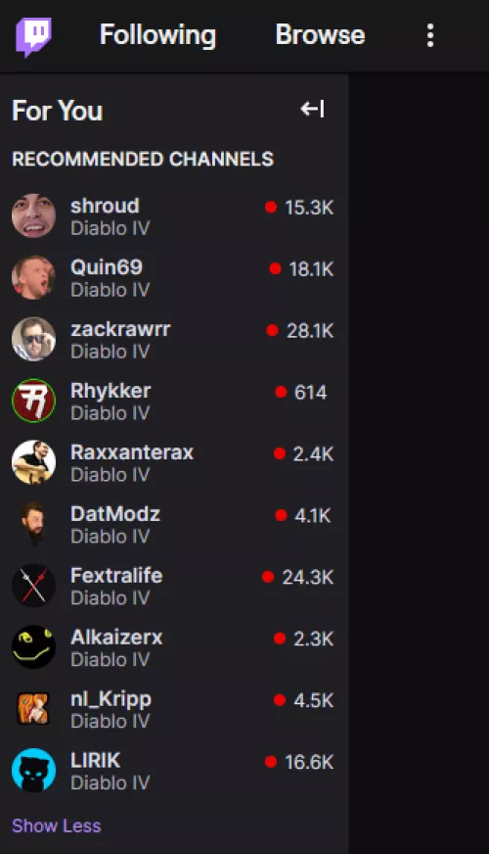Open Rhykker's red logo avatar

pyautogui.click(x=33, y=401)
